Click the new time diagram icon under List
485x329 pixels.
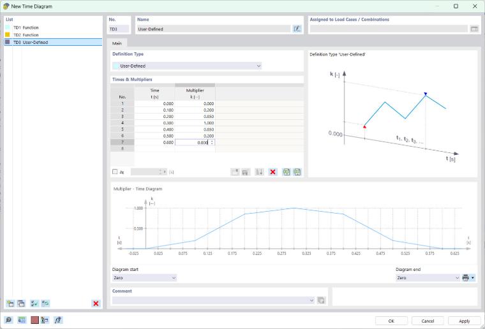10,303
